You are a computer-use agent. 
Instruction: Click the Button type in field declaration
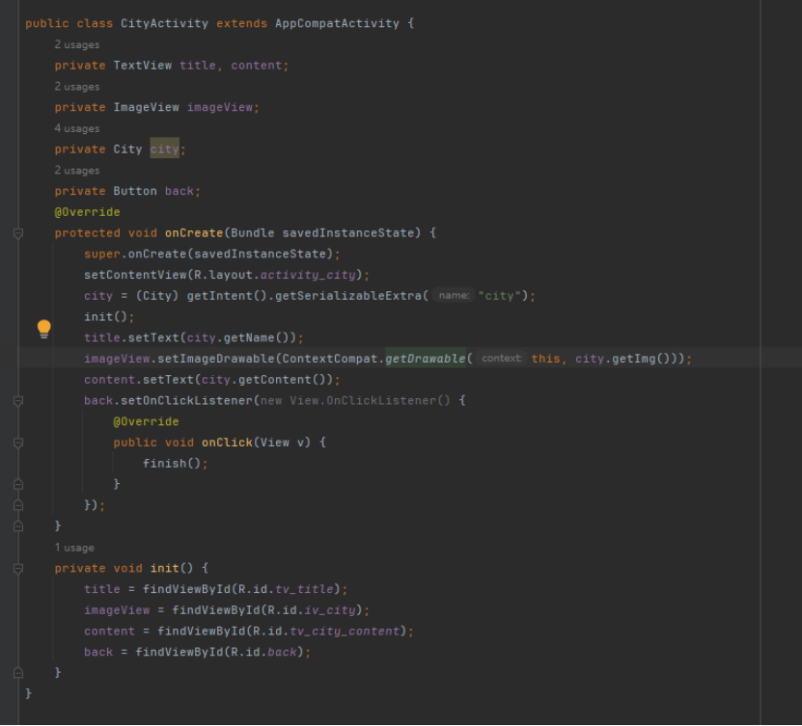[x=135, y=191]
